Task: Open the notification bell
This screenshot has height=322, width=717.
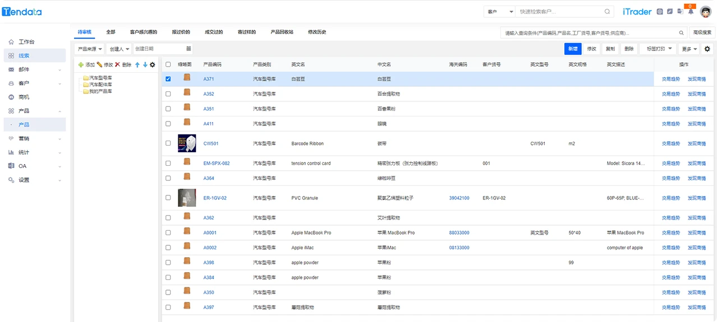Action: point(691,12)
